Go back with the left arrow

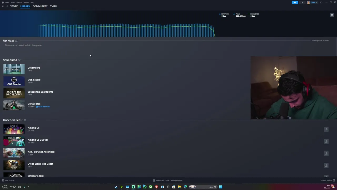(x=3, y=6)
